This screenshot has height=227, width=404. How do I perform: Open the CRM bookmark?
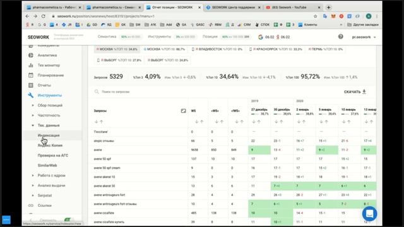[244, 25]
